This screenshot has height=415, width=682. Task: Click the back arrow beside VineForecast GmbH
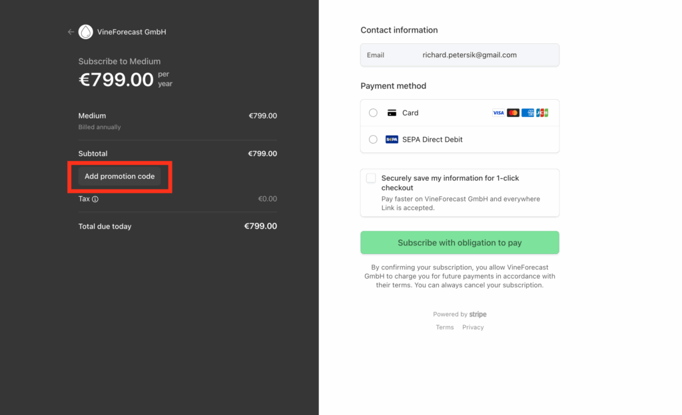click(71, 32)
